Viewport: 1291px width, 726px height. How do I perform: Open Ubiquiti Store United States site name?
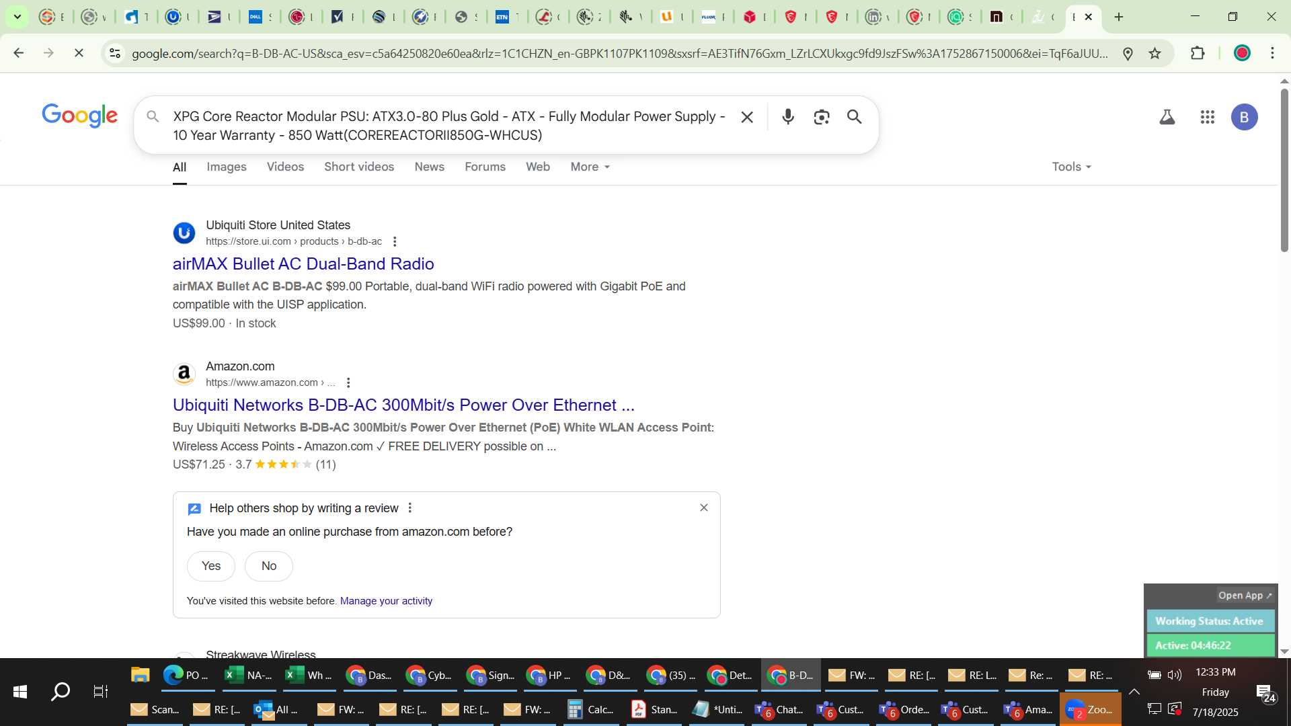(x=278, y=225)
